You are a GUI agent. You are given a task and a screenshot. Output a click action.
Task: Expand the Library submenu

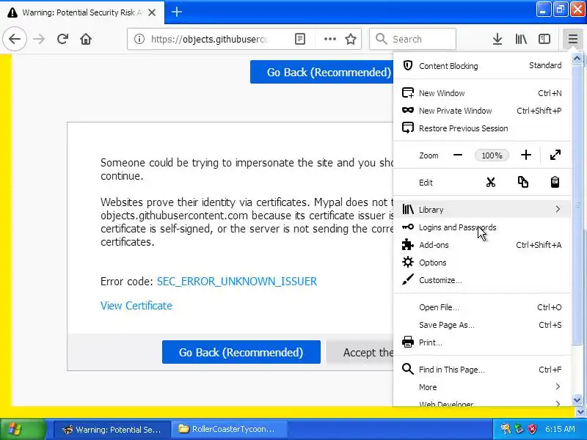tap(482, 209)
